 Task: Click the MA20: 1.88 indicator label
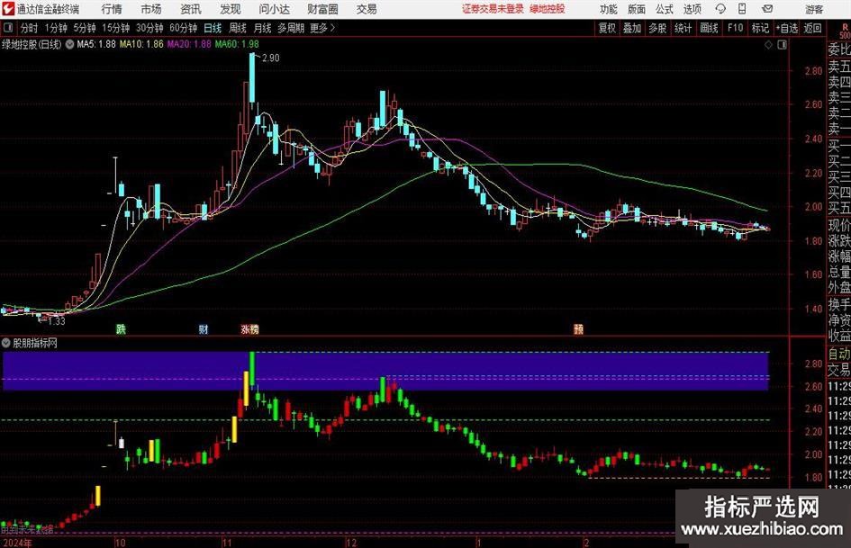[x=189, y=44]
